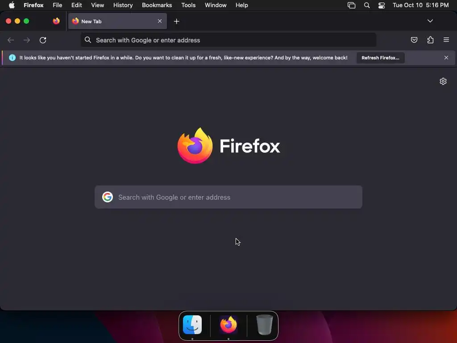This screenshot has width=457, height=343.
Task: Open the Firefox application menu
Action: pos(33,5)
